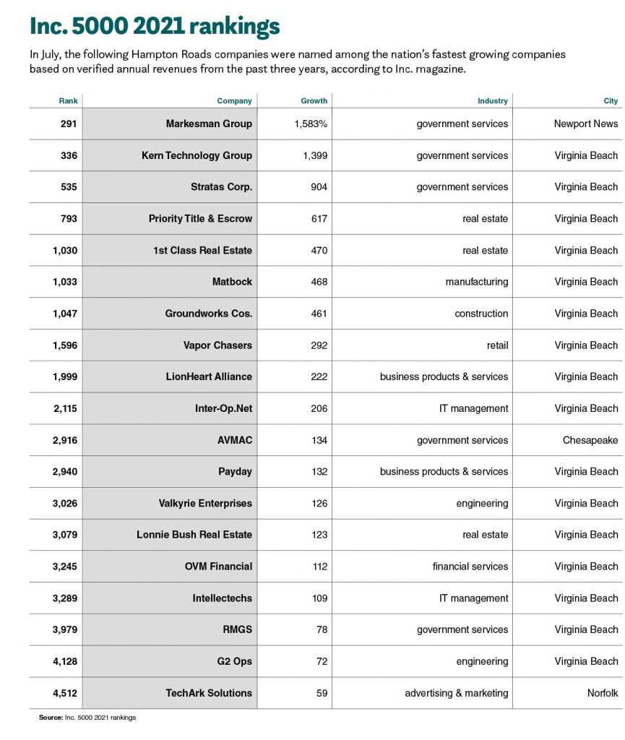Click the City column header
This screenshot has height=740, width=625.
(611, 100)
